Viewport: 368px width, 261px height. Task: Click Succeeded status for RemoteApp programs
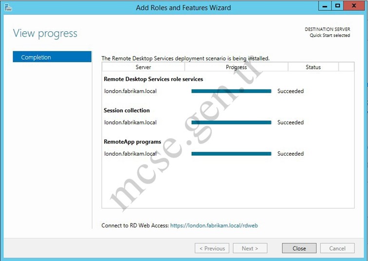click(291, 154)
